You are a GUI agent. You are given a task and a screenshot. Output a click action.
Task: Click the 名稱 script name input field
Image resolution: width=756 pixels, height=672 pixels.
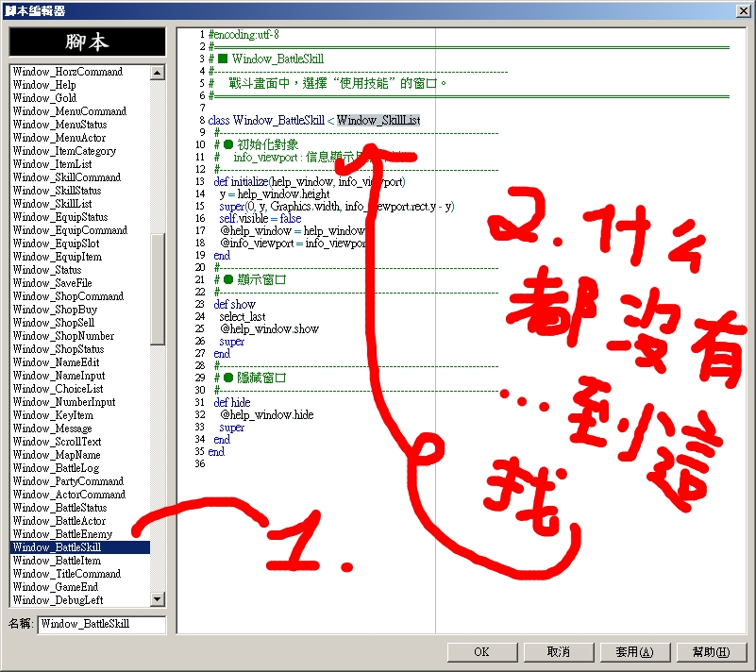102,624
